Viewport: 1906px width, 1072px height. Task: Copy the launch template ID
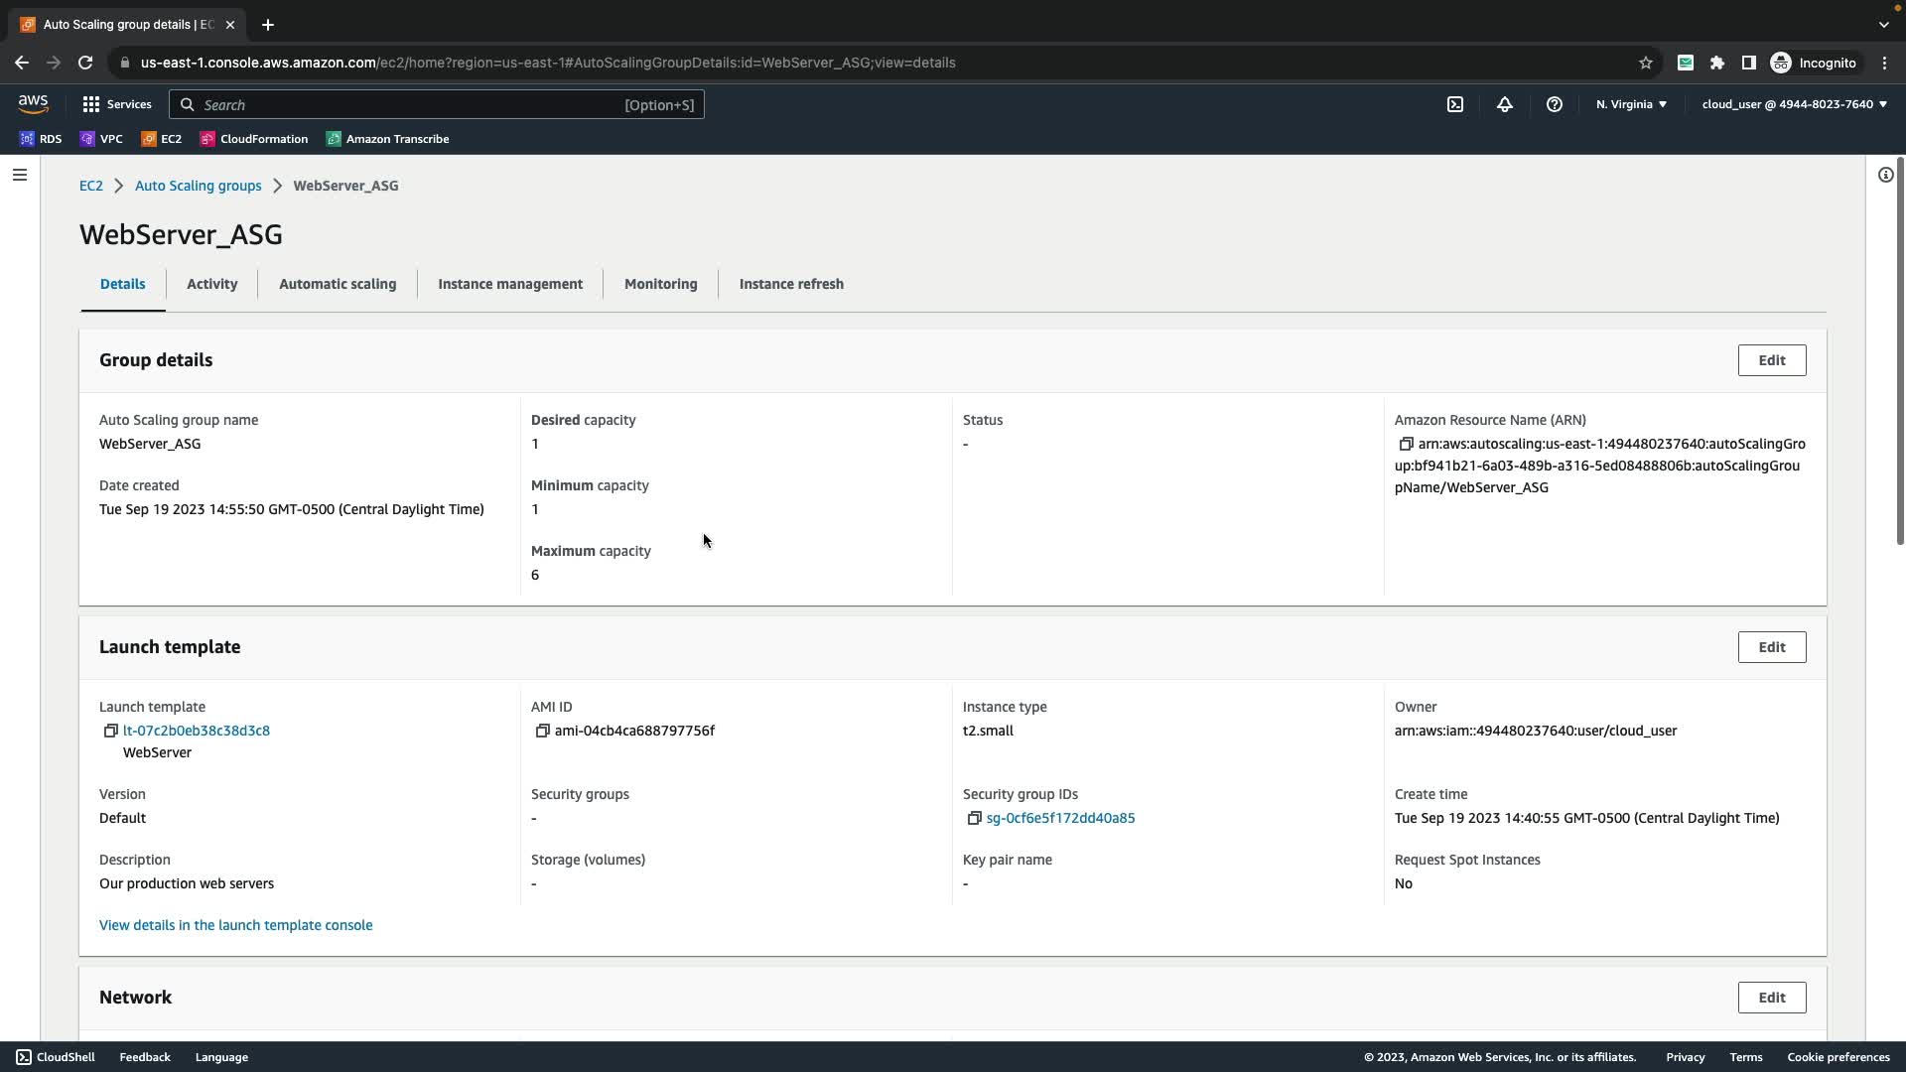point(110,731)
